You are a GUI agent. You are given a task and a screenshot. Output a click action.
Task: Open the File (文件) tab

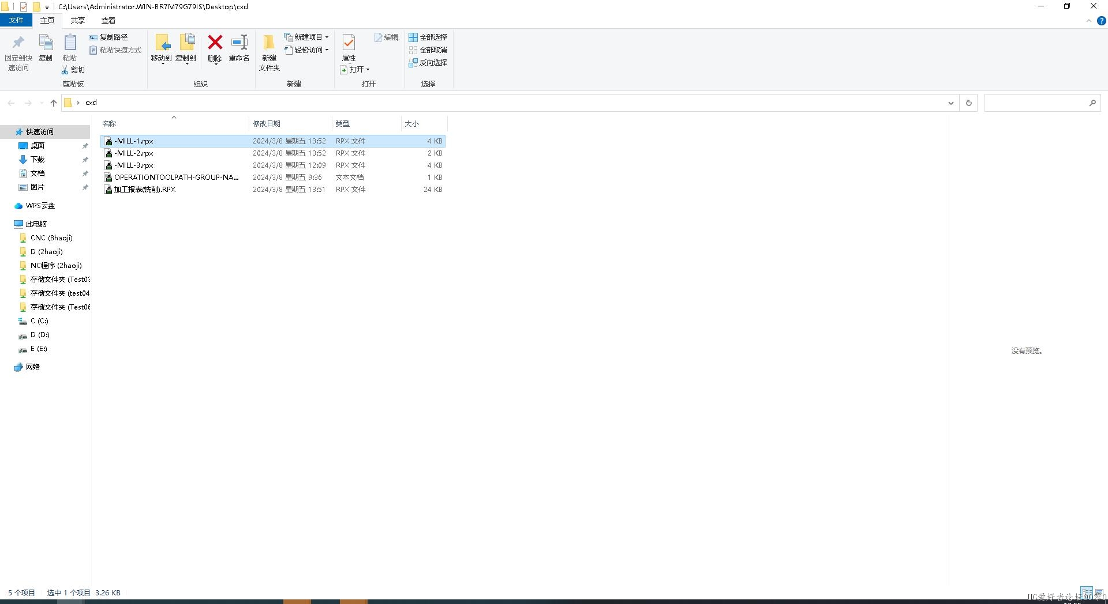coord(16,20)
